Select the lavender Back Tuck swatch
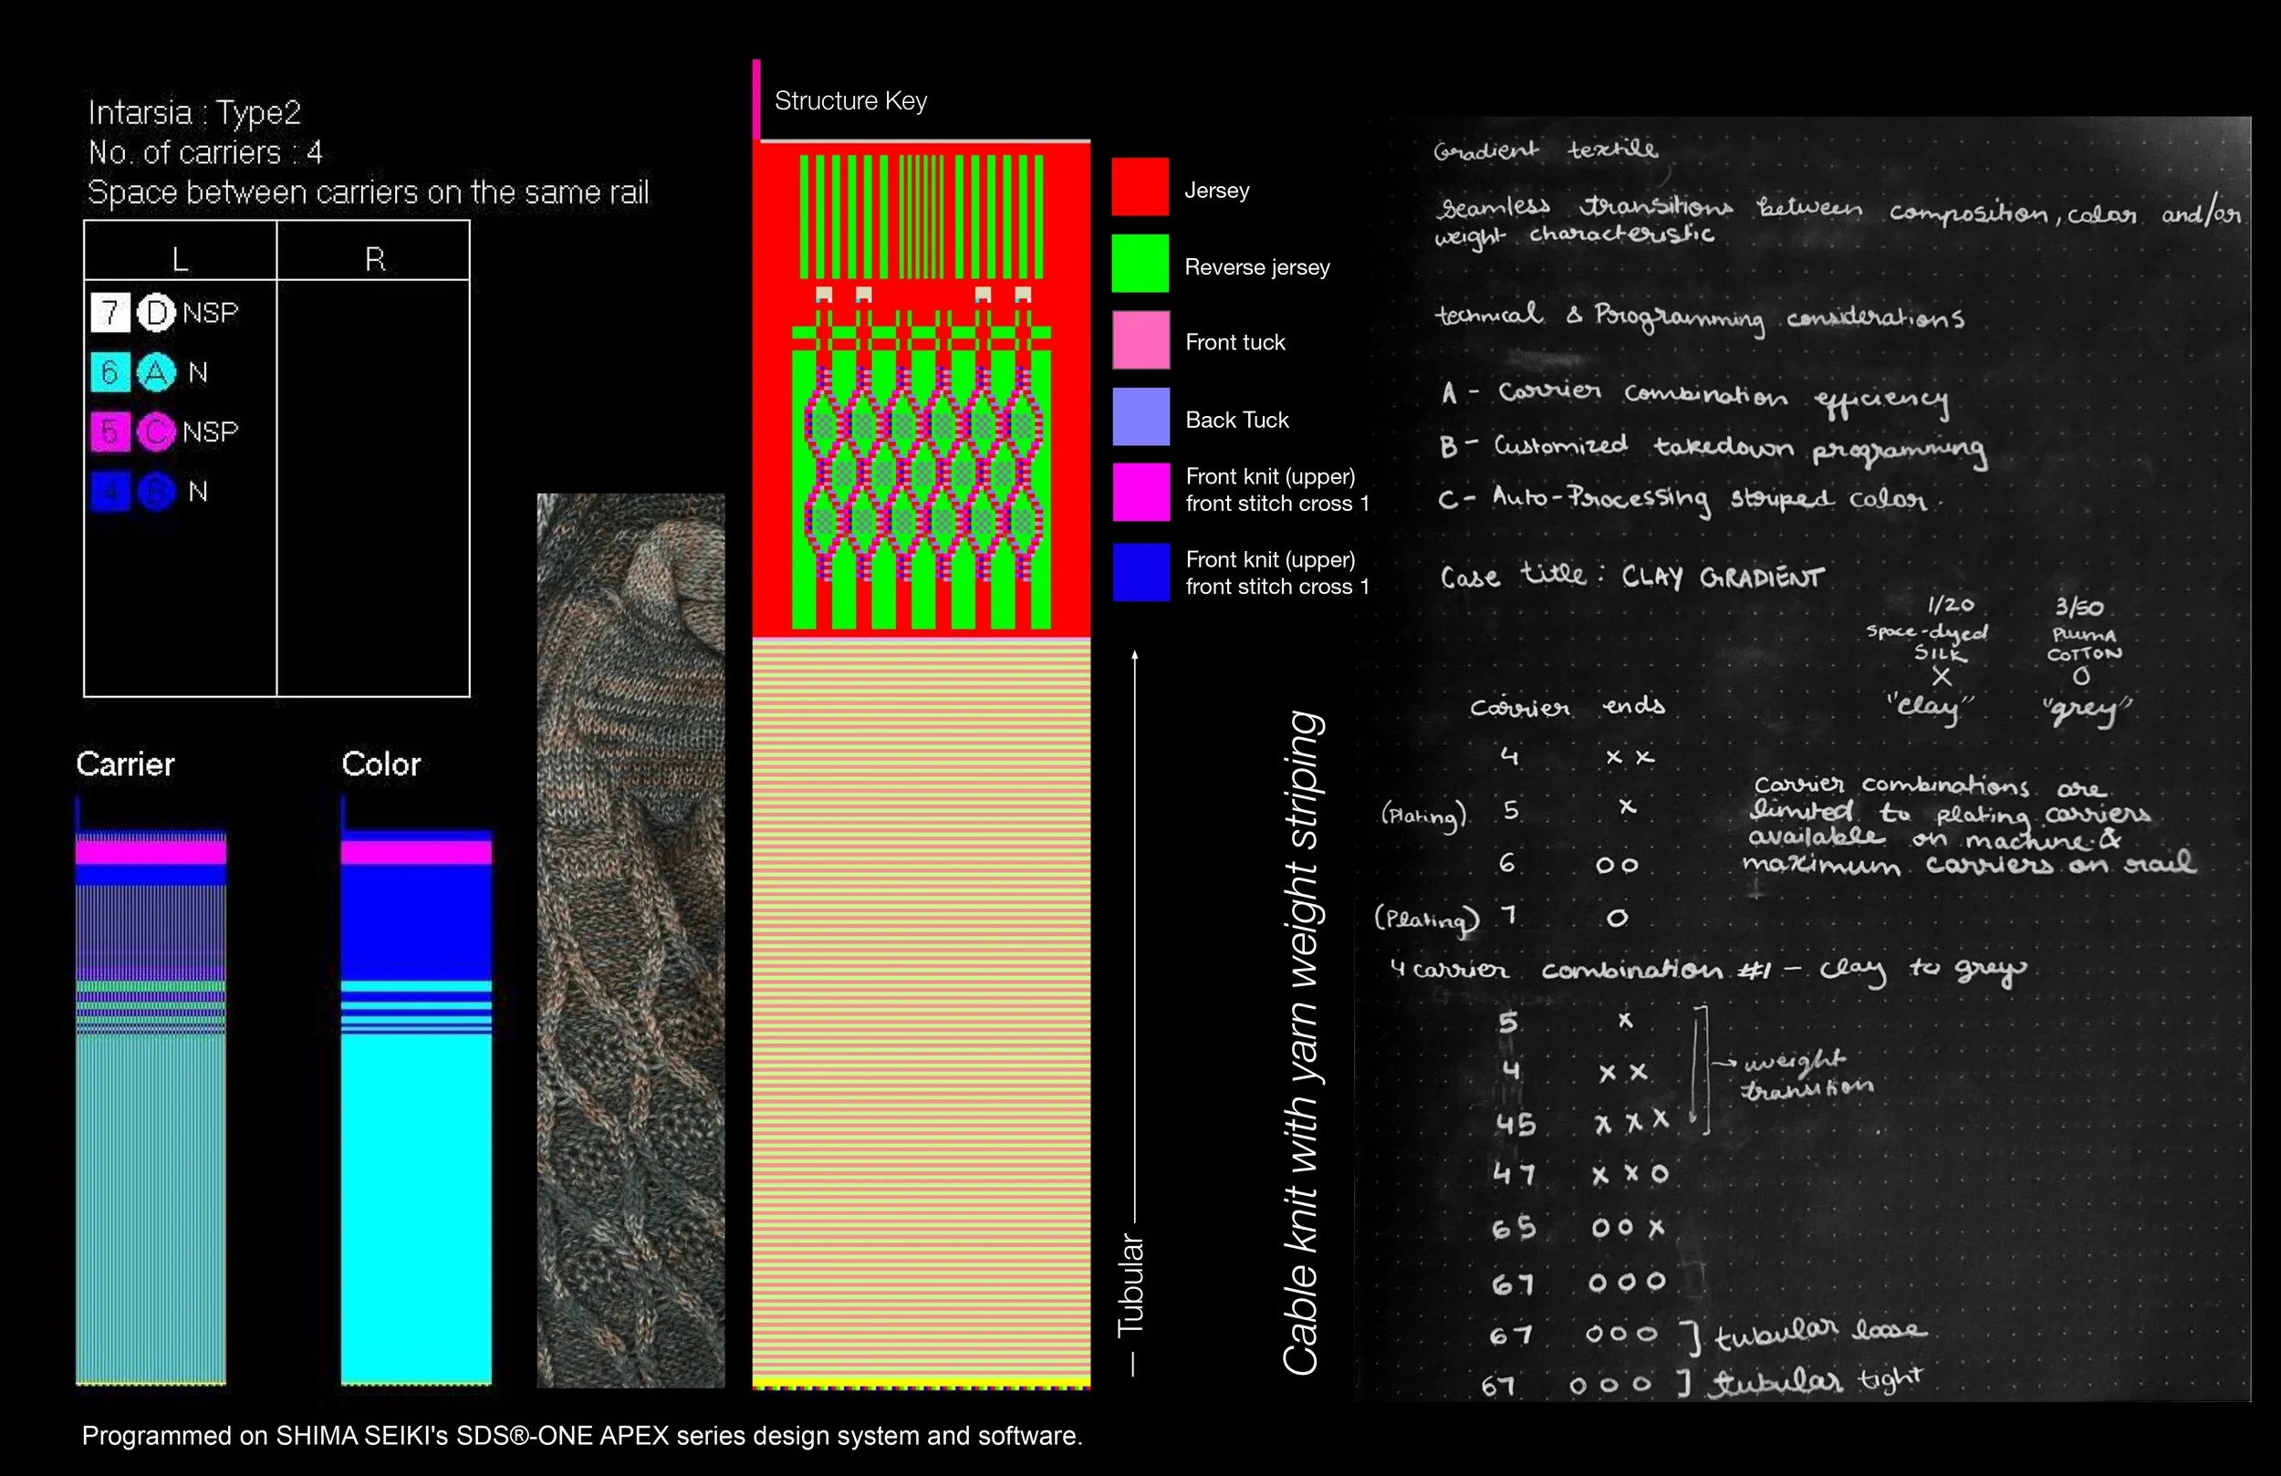The width and height of the screenshot is (2281, 1476). pyautogui.click(x=1140, y=416)
